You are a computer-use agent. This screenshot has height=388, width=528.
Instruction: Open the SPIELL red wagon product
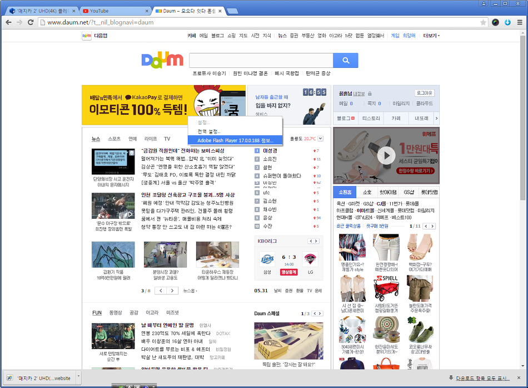pos(386,288)
